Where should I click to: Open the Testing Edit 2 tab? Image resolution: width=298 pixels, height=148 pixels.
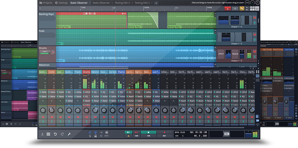122,3
